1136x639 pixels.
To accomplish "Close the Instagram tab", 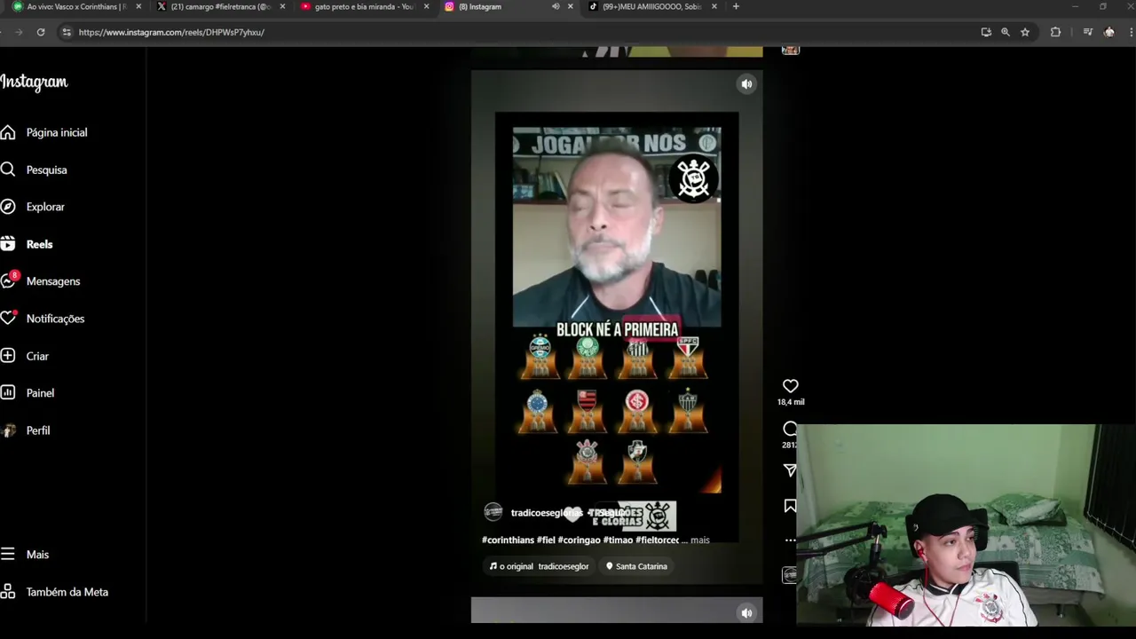I will [x=570, y=6].
